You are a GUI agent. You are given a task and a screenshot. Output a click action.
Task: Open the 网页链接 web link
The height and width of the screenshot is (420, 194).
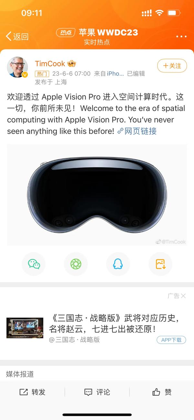(x=137, y=131)
